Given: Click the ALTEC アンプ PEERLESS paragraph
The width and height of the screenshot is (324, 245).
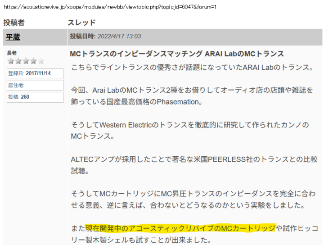Looking at the screenshot, I should [193, 159].
